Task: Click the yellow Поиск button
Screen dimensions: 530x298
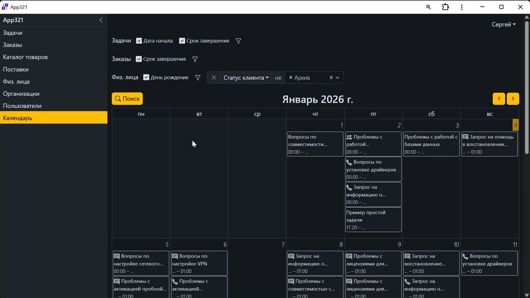Action: (x=127, y=99)
